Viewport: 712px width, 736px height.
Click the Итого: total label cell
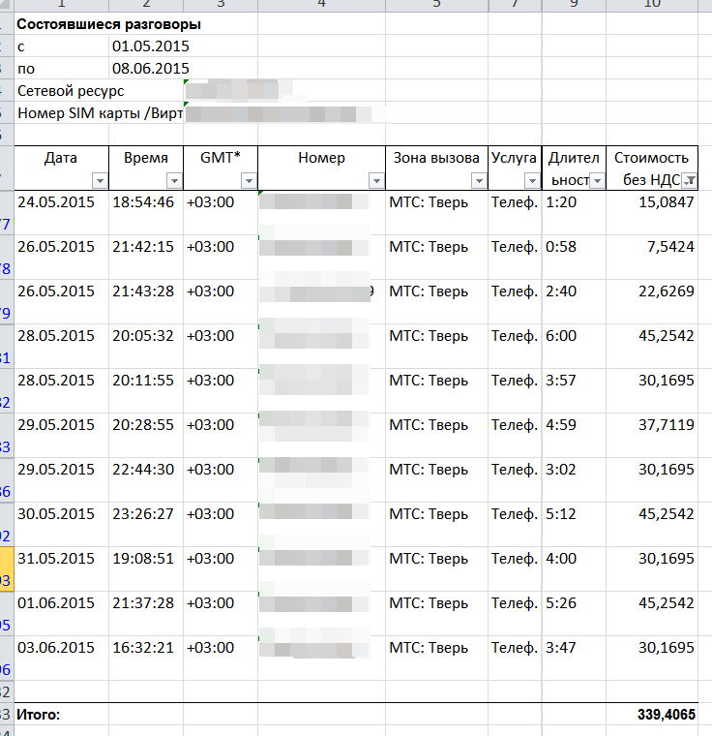pos(62,715)
